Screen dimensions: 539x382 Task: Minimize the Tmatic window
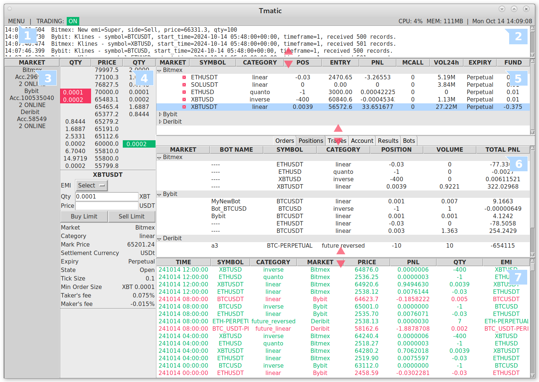pyautogui.click(x=502, y=9)
